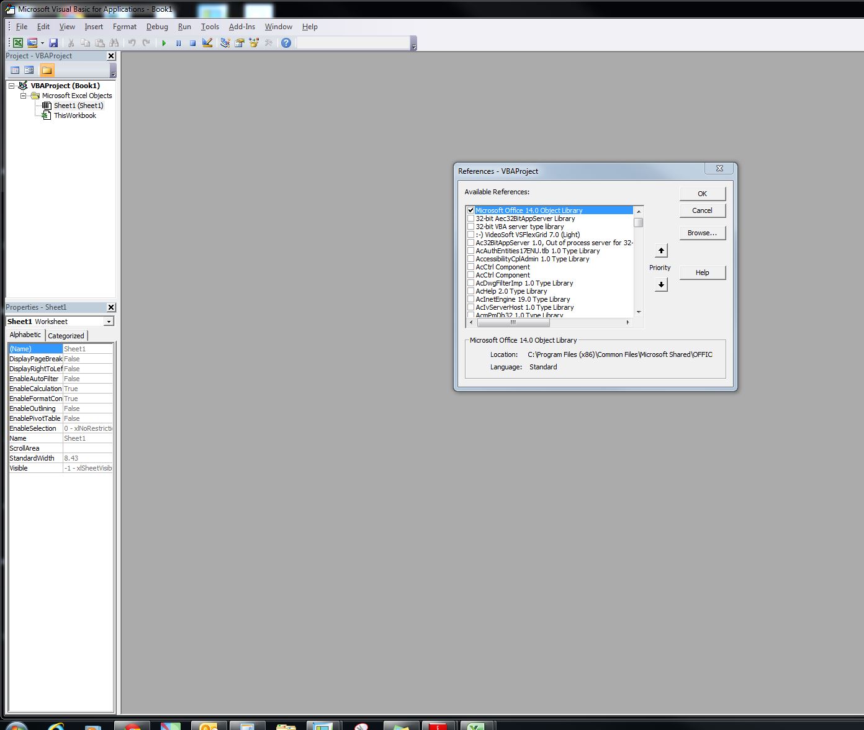Click the blue Help question mark icon
Screen dimensions: 864x730
[x=286, y=43]
